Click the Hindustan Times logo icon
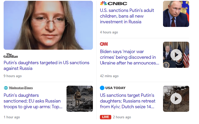 [x=6, y=88]
